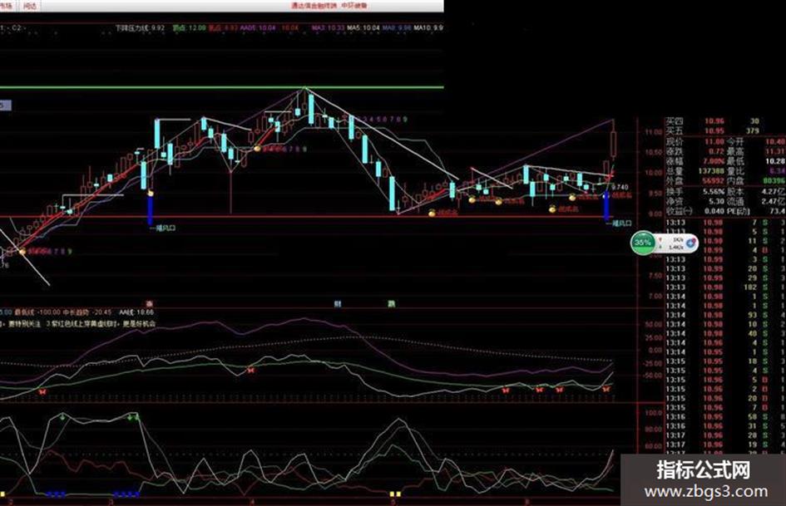The width and height of the screenshot is (786, 506).
Task: Click the 内盘 80396 value
Action: point(774,180)
